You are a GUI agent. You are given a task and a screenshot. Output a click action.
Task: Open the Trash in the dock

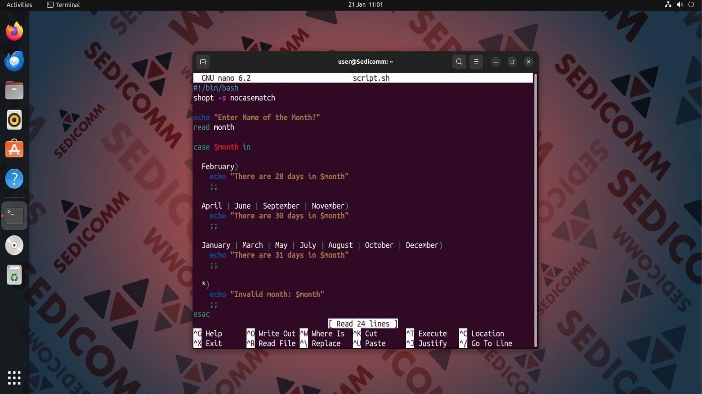pyautogui.click(x=14, y=275)
